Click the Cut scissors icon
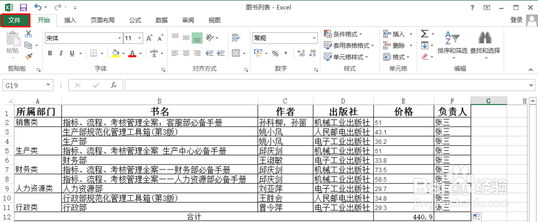538x222 pixels. [28, 34]
